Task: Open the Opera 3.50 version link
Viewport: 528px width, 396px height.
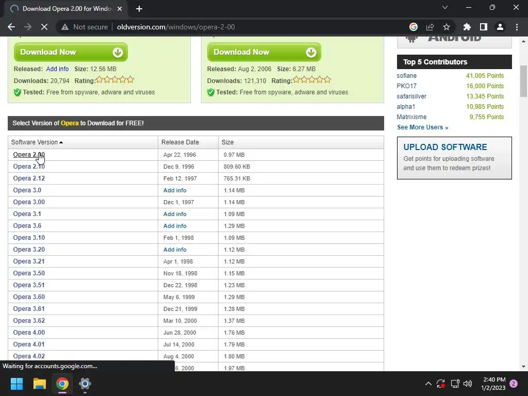Action: [29, 273]
